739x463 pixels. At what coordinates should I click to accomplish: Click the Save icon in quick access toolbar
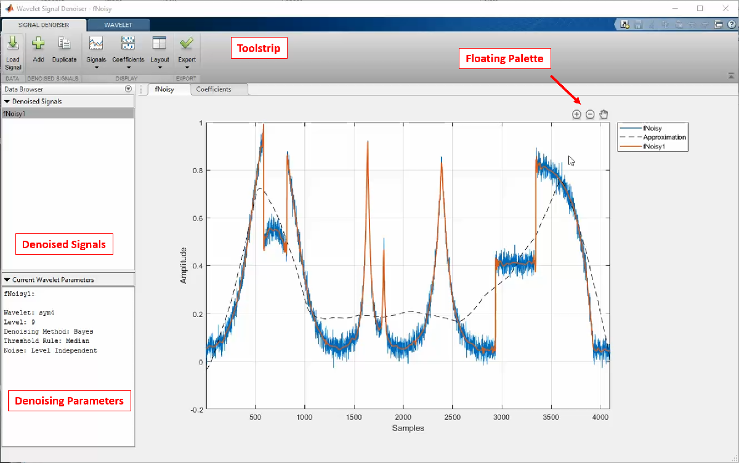pyautogui.click(x=638, y=25)
